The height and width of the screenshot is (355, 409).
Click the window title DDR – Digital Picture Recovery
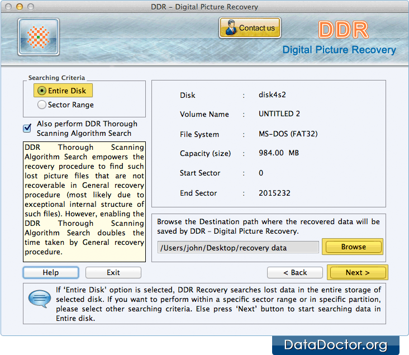204,7
